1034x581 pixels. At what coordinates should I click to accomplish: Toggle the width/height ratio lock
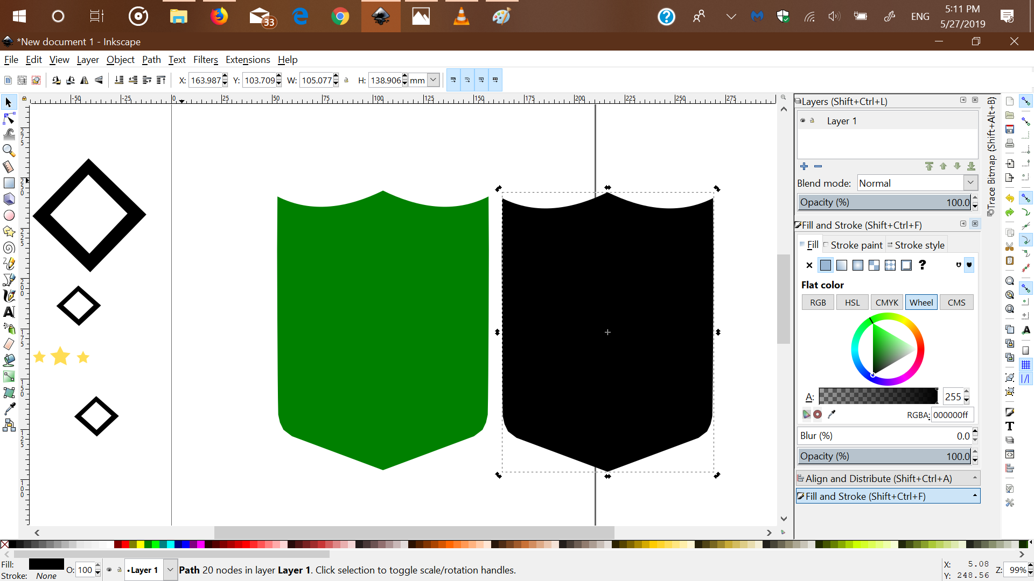[x=346, y=80]
